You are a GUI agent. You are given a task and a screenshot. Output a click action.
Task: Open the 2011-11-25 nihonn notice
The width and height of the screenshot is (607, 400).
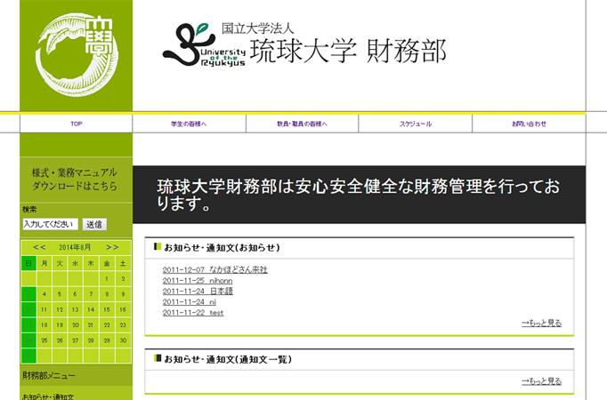click(x=198, y=281)
